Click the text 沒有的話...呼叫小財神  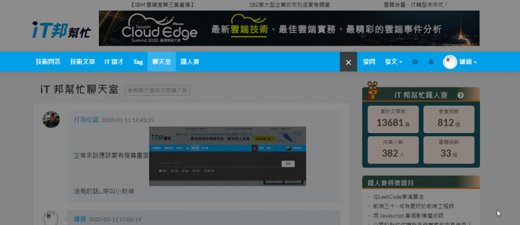point(104,191)
